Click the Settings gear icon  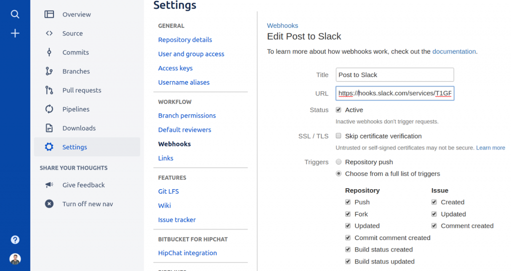(x=49, y=147)
